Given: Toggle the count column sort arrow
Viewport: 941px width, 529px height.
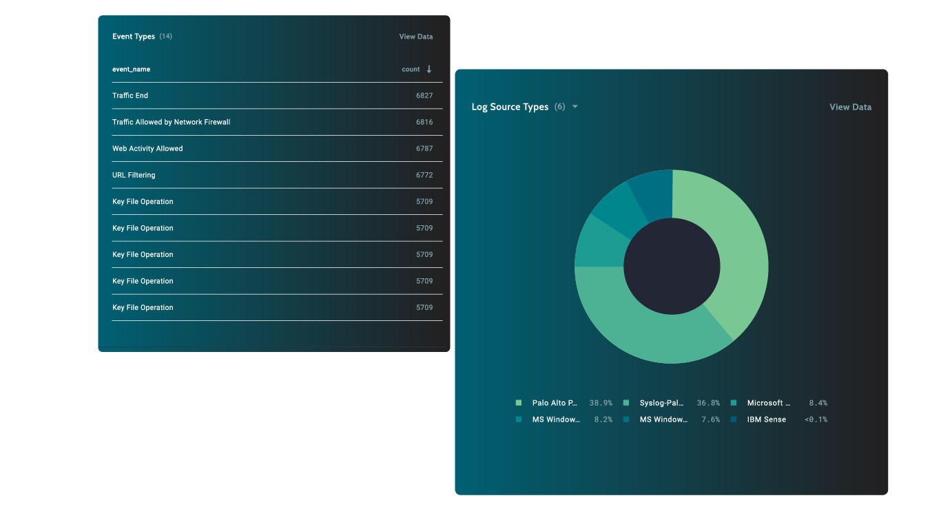Looking at the screenshot, I should coord(429,69).
